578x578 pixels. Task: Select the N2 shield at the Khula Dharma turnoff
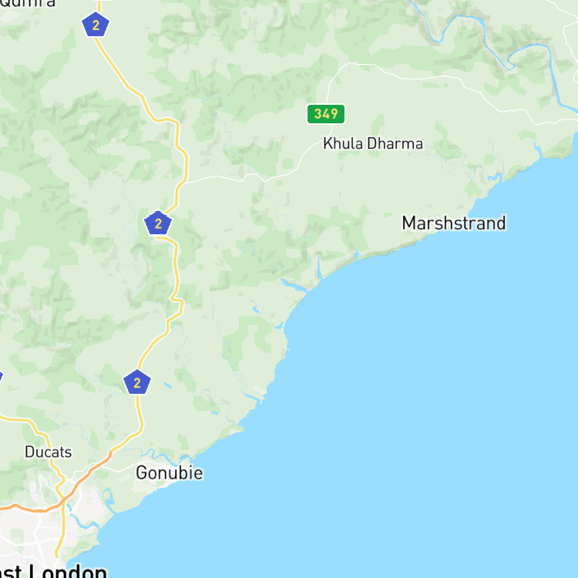[x=158, y=223]
